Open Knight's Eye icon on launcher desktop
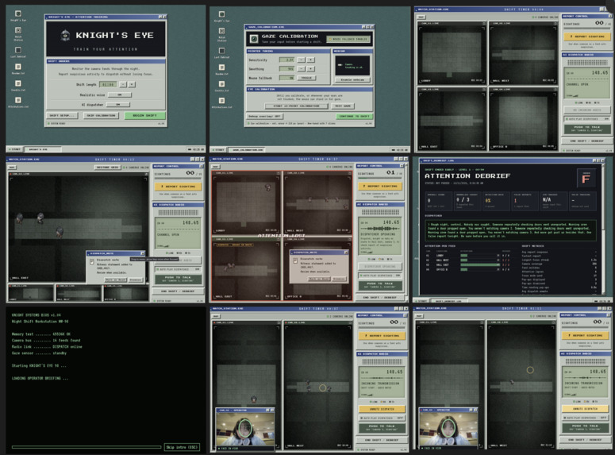 pyautogui.click(x=18, y=14)
